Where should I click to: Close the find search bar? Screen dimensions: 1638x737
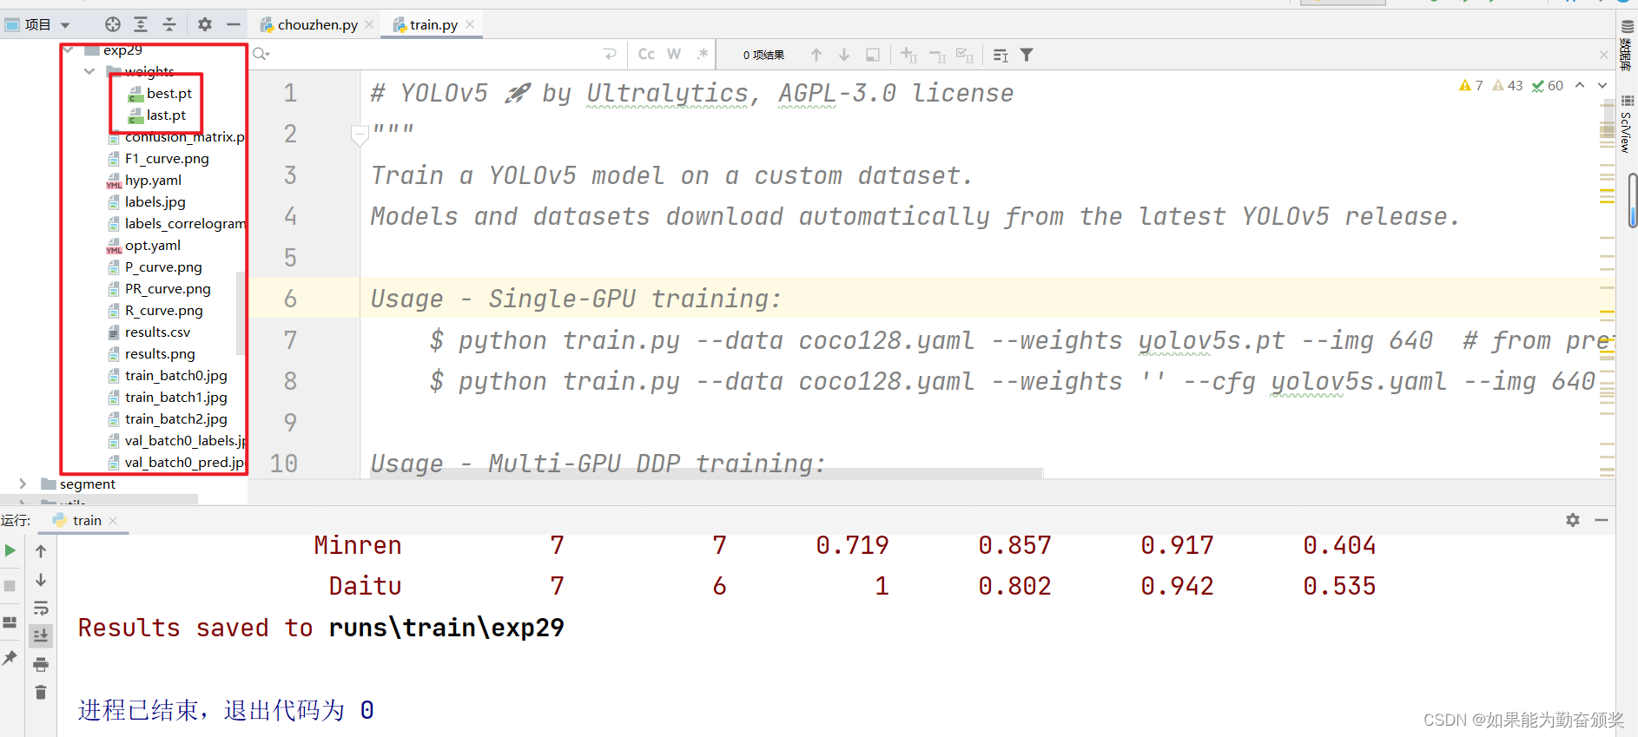click(1604, 55)
